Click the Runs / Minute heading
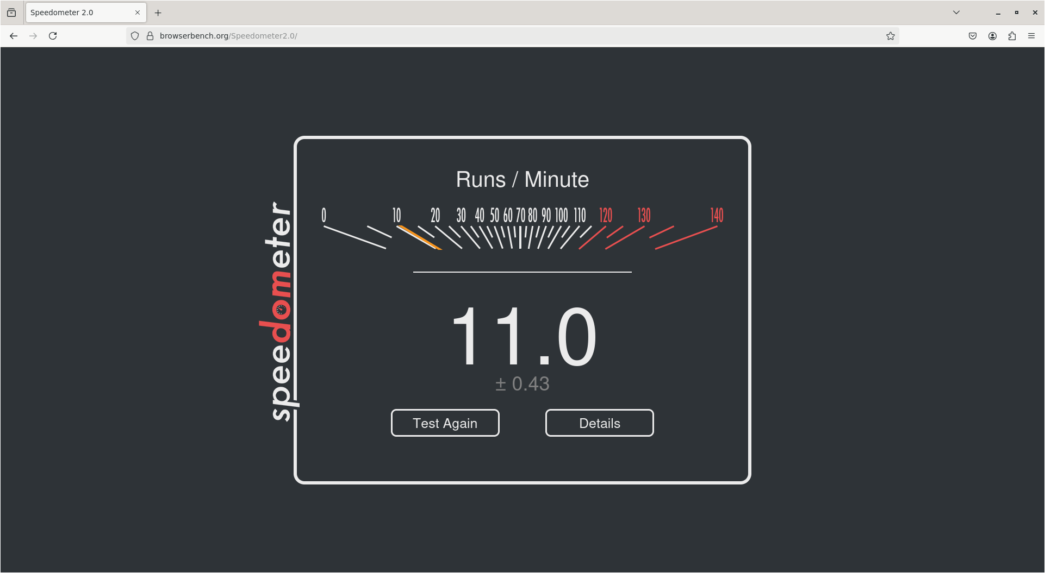This screenshot has height=573, width=1045. click(x=522, y=180)
